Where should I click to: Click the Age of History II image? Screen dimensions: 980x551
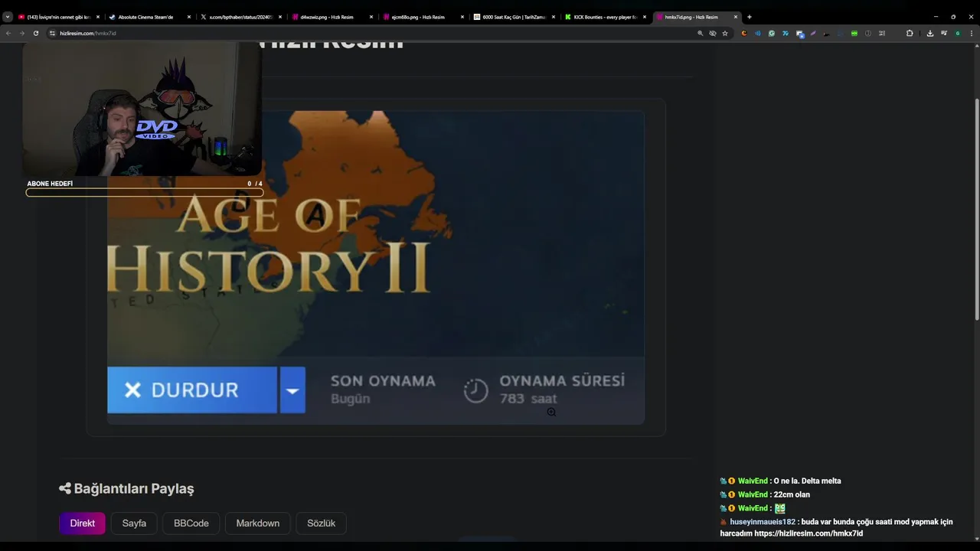(375, 267)
